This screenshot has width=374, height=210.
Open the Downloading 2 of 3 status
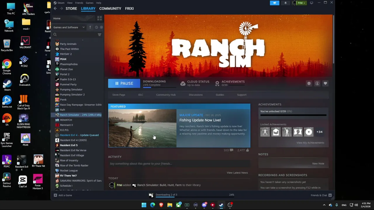click(166, 195)
